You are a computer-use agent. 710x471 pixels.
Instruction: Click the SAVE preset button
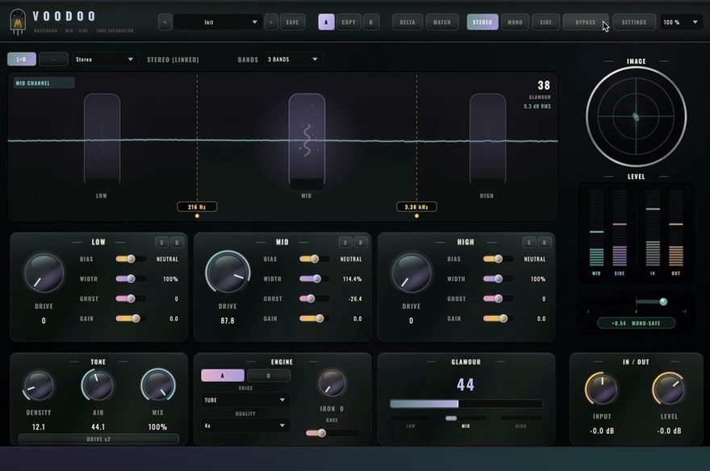click(x=293, y=22)
